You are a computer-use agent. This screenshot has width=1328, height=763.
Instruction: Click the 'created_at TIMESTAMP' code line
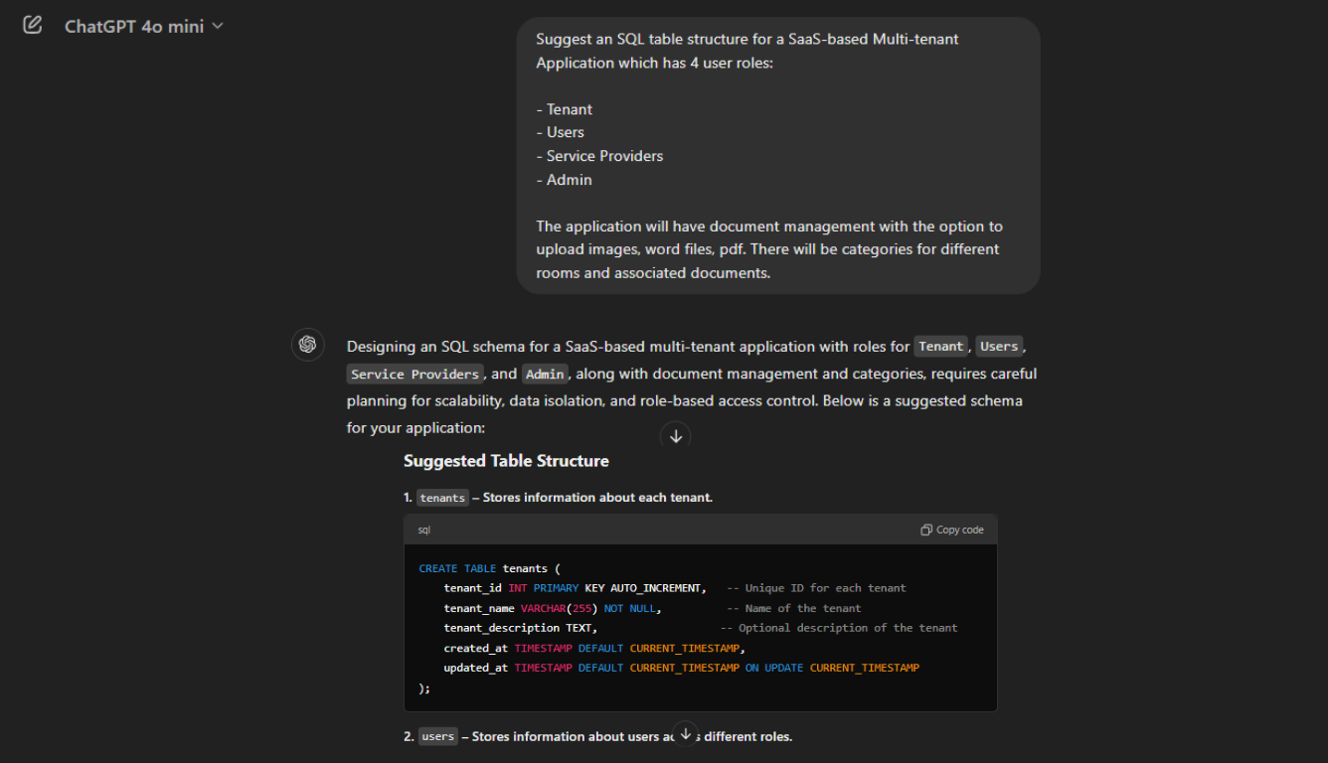594,648
